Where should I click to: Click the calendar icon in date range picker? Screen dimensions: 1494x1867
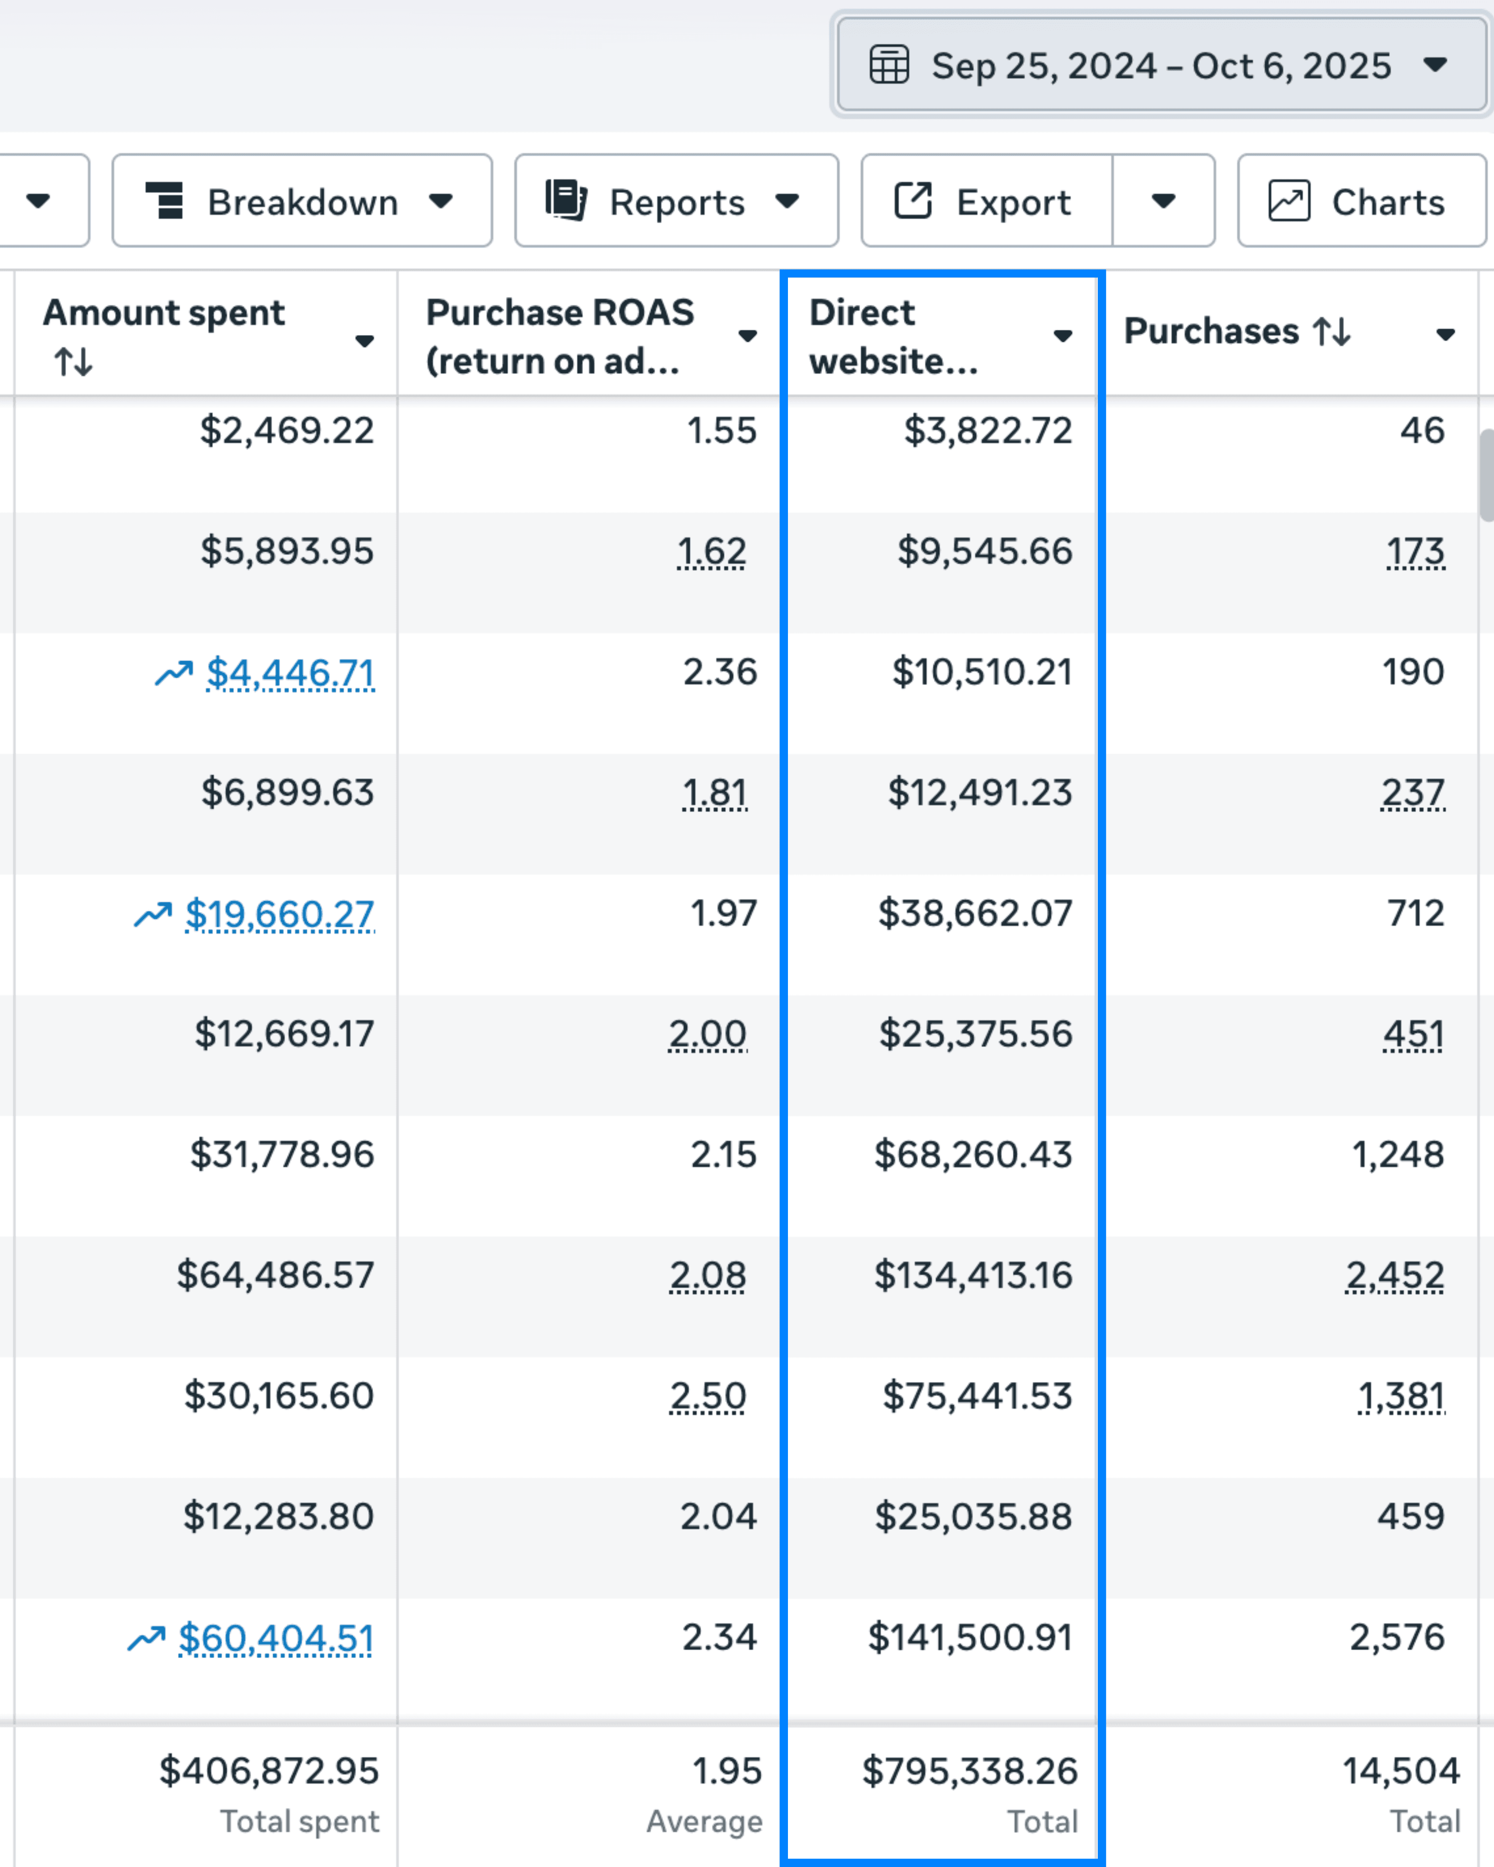[x=888, y=65]
